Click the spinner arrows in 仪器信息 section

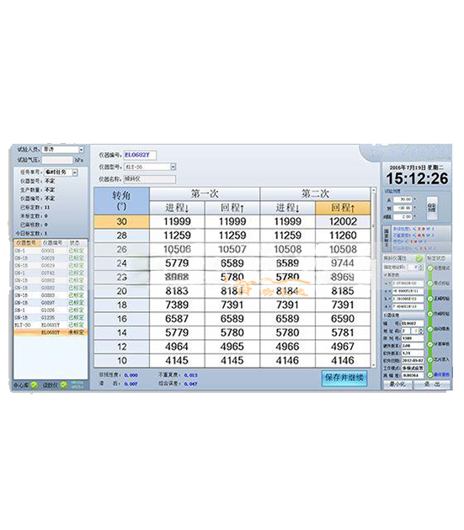pos(421,331)
